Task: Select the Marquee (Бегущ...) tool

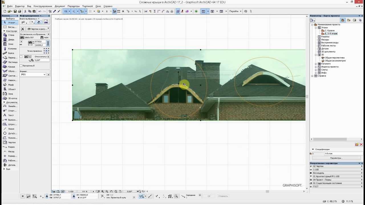Action: tap(10, 27)
